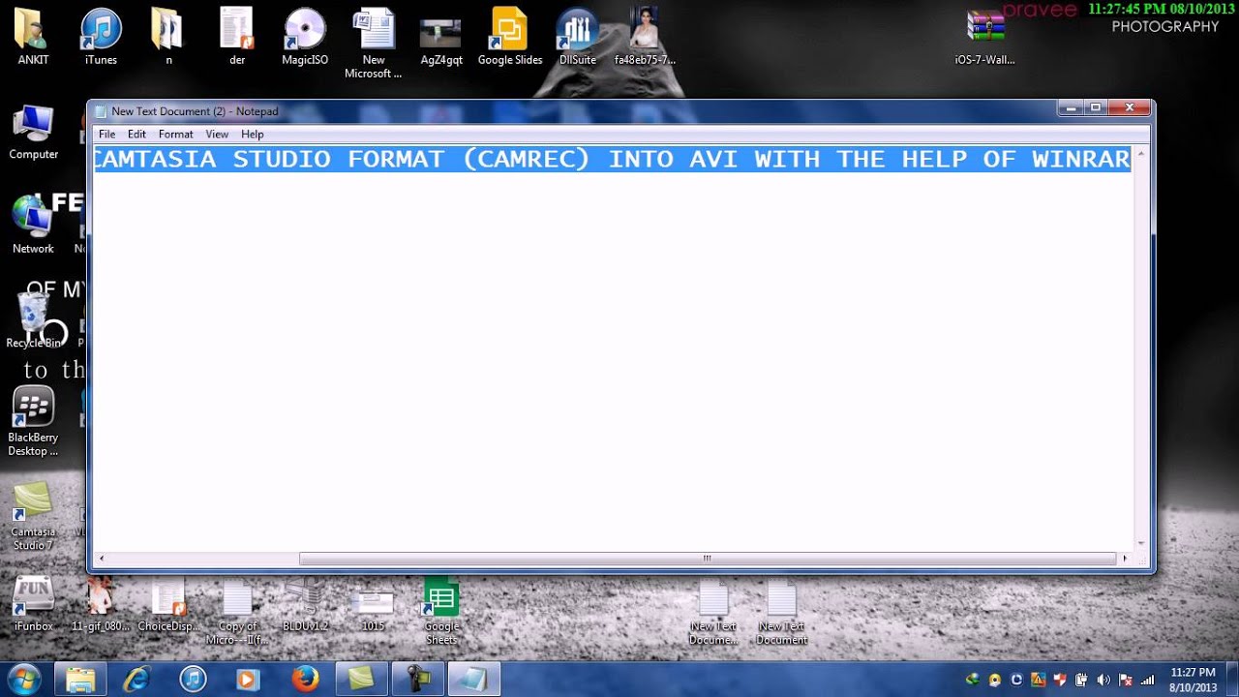Launch Firefox from the taskbar
This screenshot has height=697, width=1239.
(x=305, y=679)
